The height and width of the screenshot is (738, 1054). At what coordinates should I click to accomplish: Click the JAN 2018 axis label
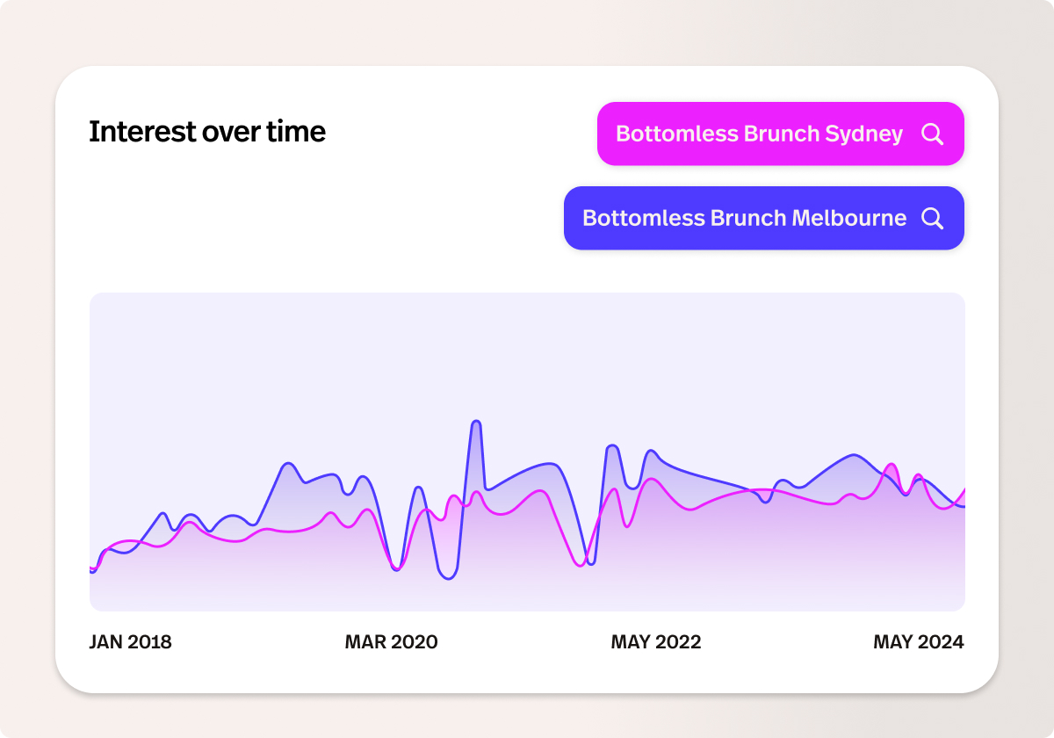tap(130, 642)
